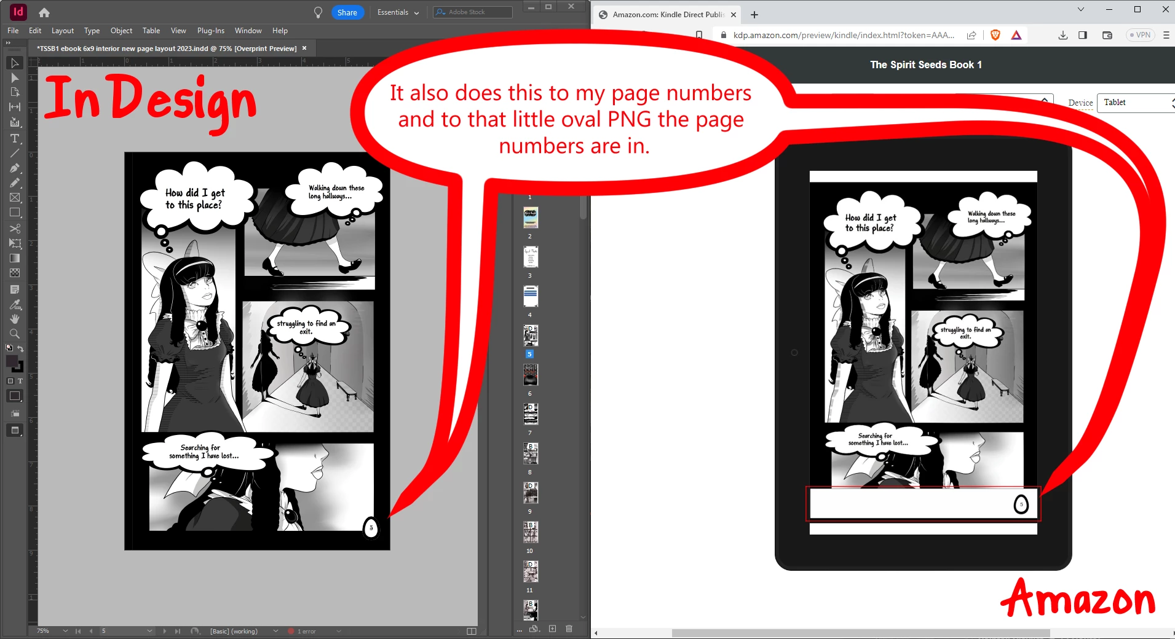Image resolution: width=1175 pixels, height=639 pixels.
Task: Select the Free Transform tool
Action: [15, 243]
